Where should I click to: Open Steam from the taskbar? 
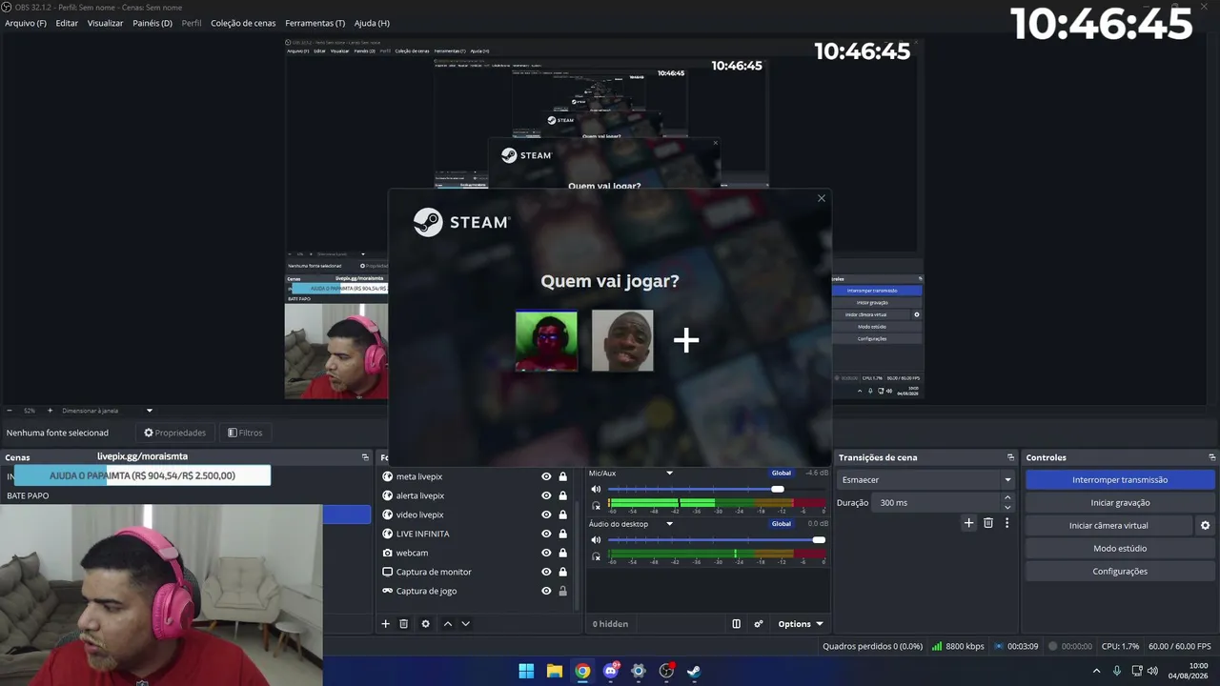tap(695, 671)
